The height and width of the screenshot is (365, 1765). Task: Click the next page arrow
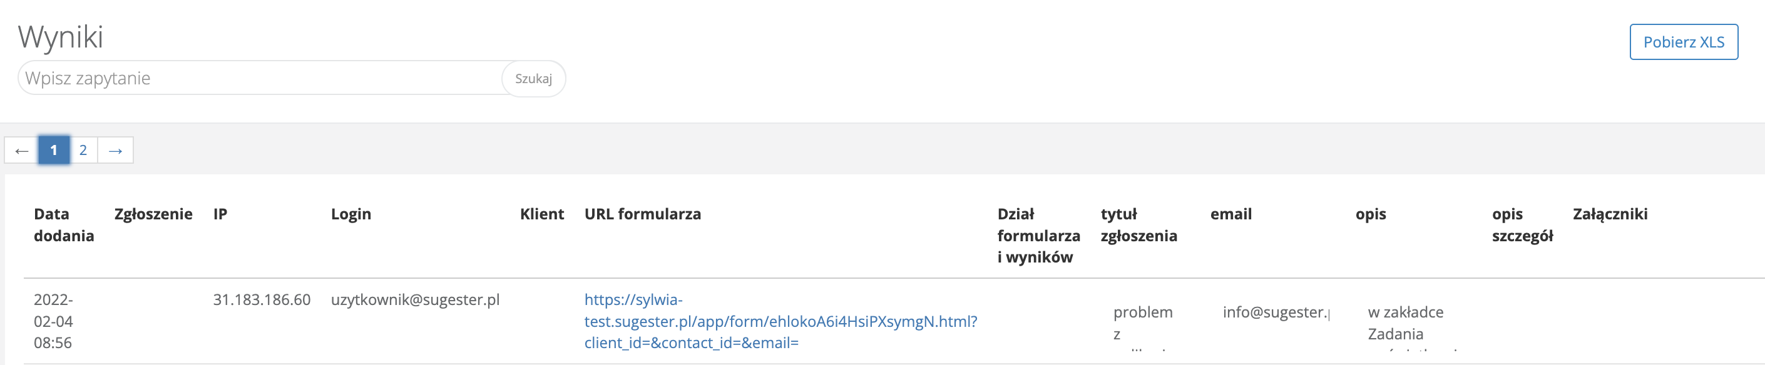click(115, 151)
